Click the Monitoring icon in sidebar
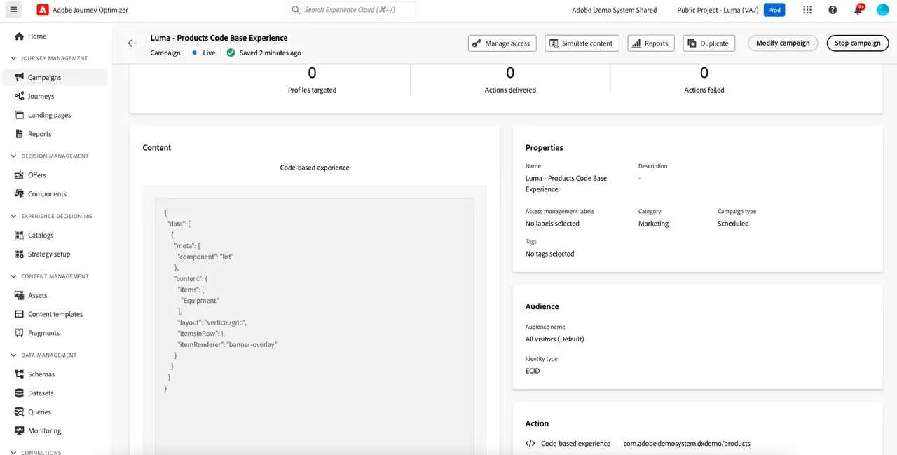897x455 pixels. coord(20,431)
